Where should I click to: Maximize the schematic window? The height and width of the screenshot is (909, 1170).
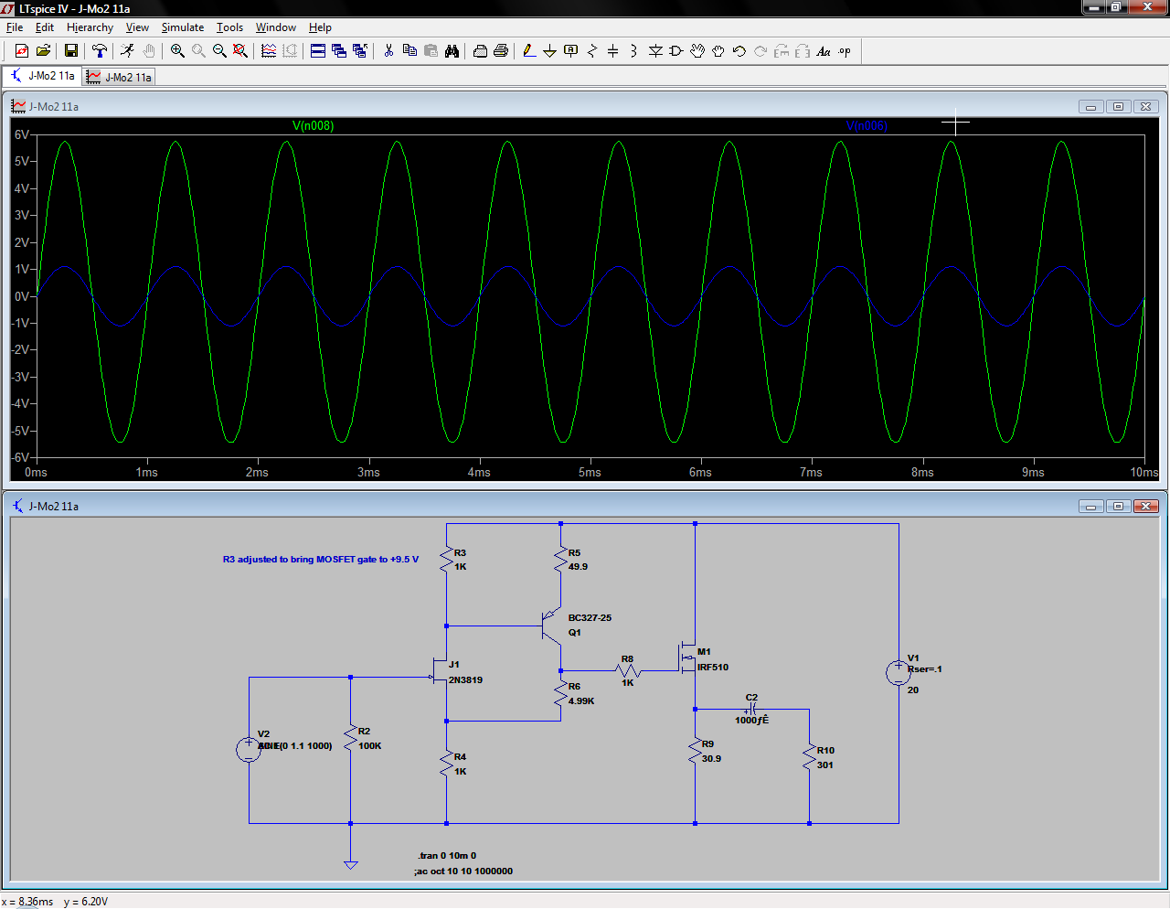[x=1118, y=506]
